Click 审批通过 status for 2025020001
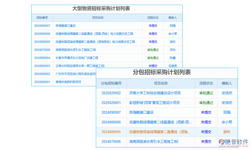The height and width of the screenshot is (150, 251). (x=206, y=103)
